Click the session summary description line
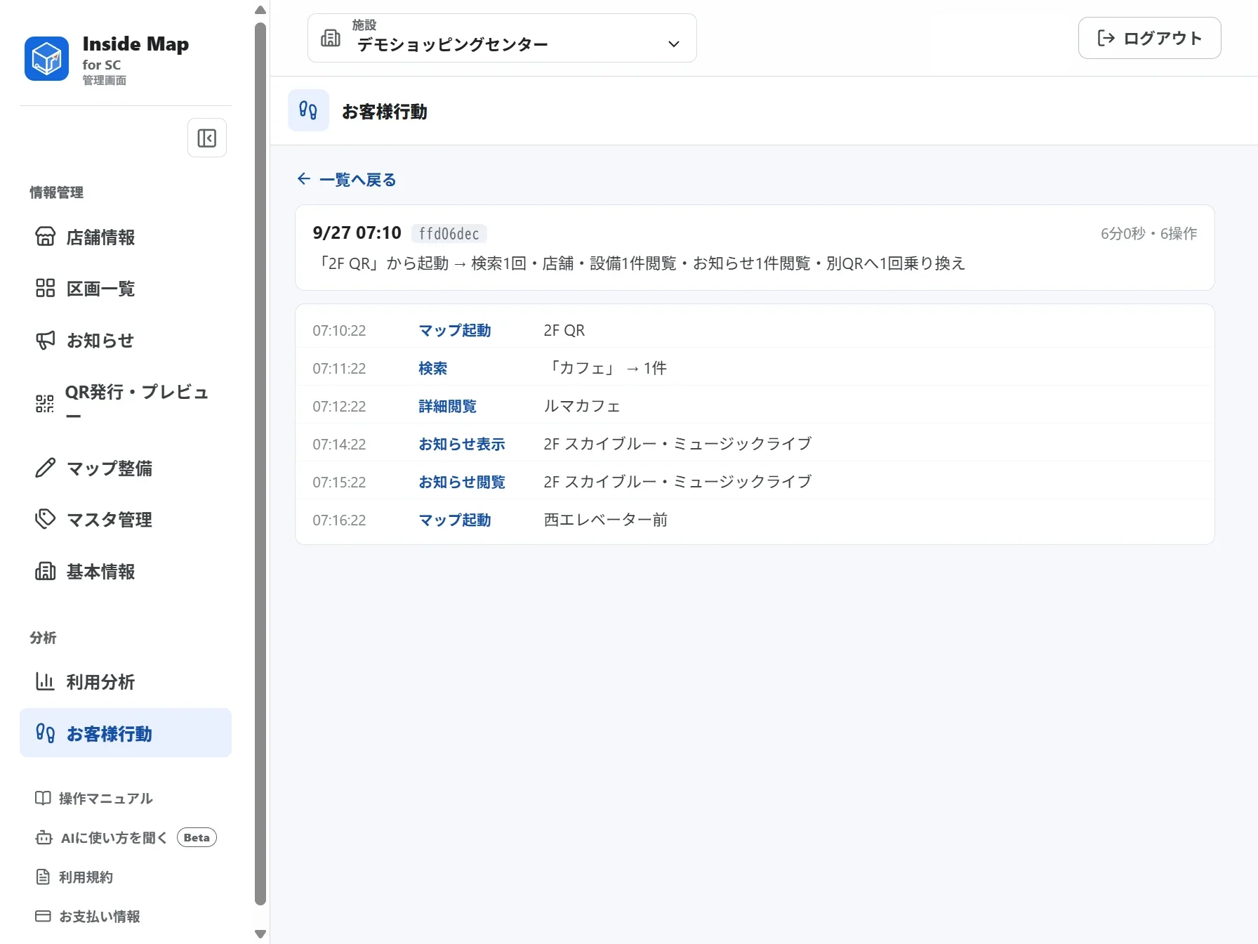This screenshot has width=1258, height=944. (640, 263)
